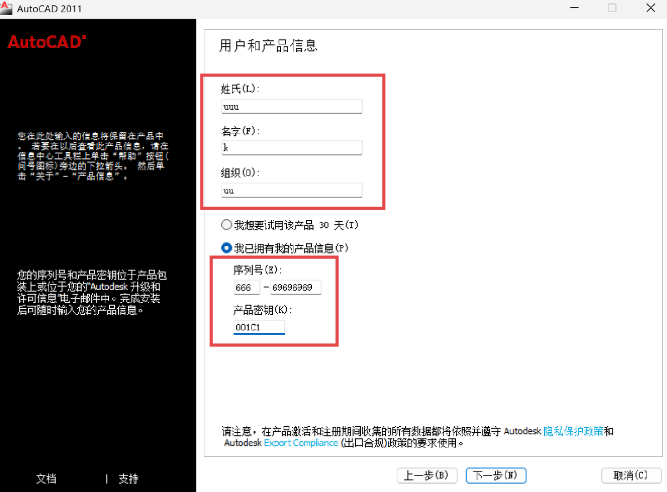Continue with 下一步(N) button
Screen dimensions: 667x492
(496, 475)
